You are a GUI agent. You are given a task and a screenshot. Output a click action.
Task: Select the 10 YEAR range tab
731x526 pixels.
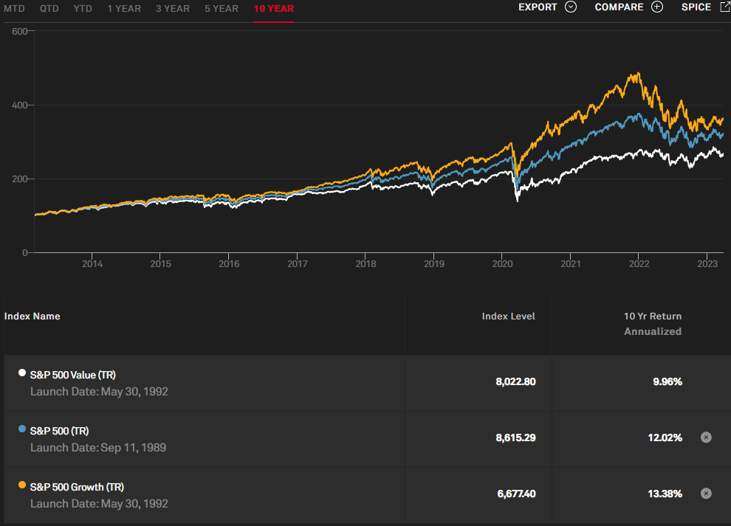coord(274,9)
